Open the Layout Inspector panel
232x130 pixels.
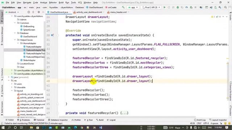click(218, 120)
